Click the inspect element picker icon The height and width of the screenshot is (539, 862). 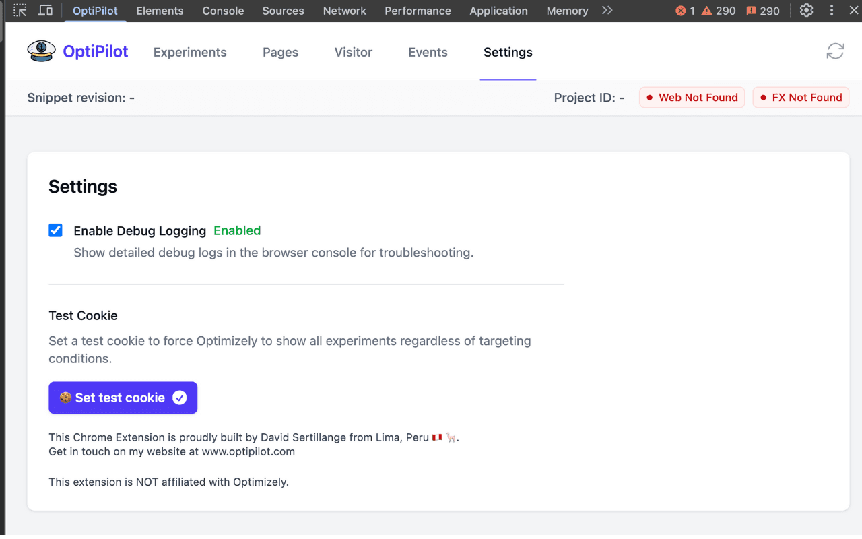20,11
